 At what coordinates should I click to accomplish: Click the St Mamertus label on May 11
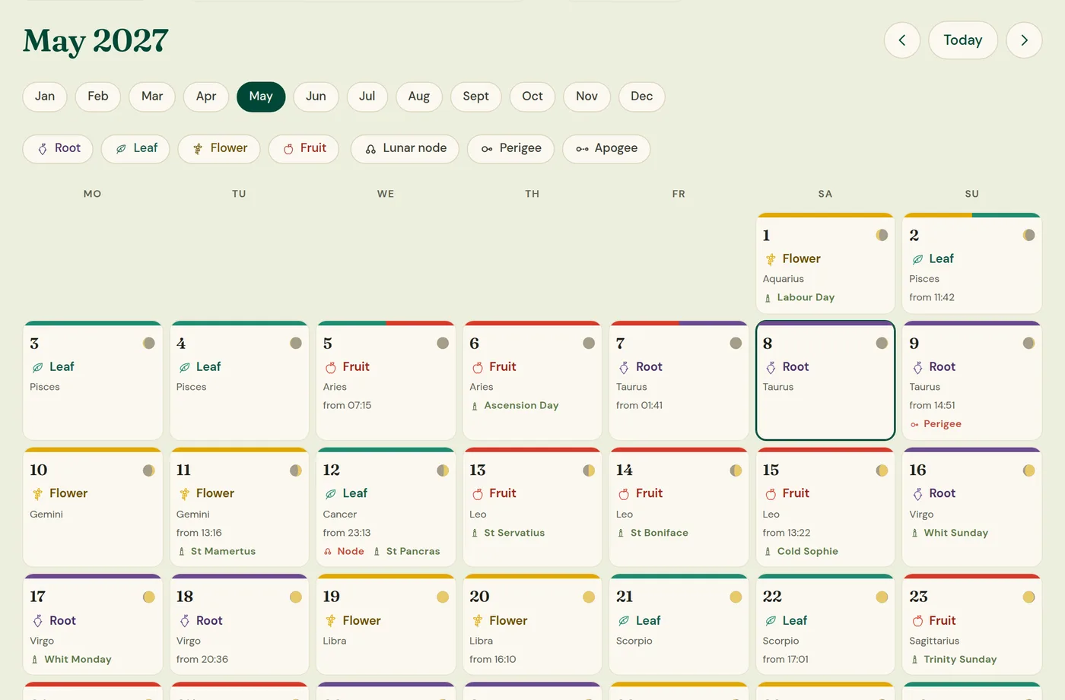click(x=223, y=552)
